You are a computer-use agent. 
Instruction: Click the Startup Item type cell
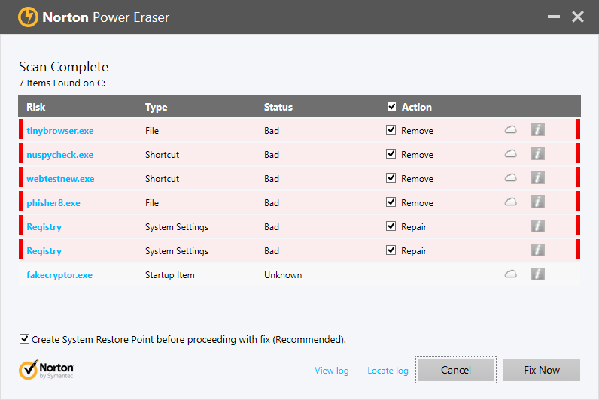[x=170, y=275]
